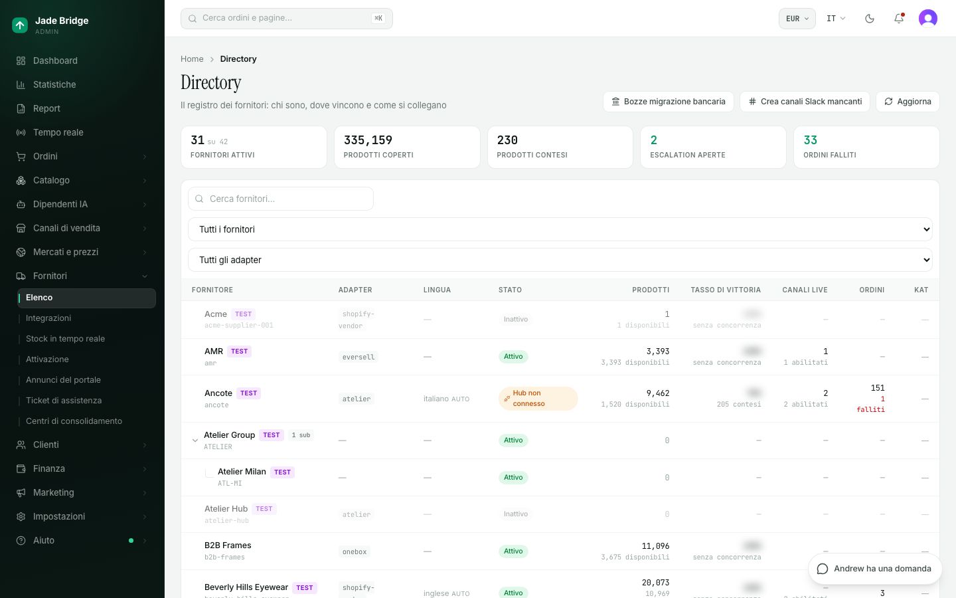
Task: Expand Dipendenti IA section
Action: [x=82, y=204]
